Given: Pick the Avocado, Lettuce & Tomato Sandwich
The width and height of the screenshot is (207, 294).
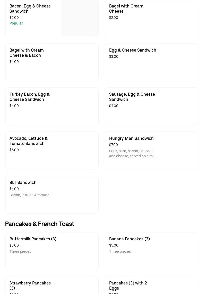Looking at the screenshot, I should click(x=29, y=141).
